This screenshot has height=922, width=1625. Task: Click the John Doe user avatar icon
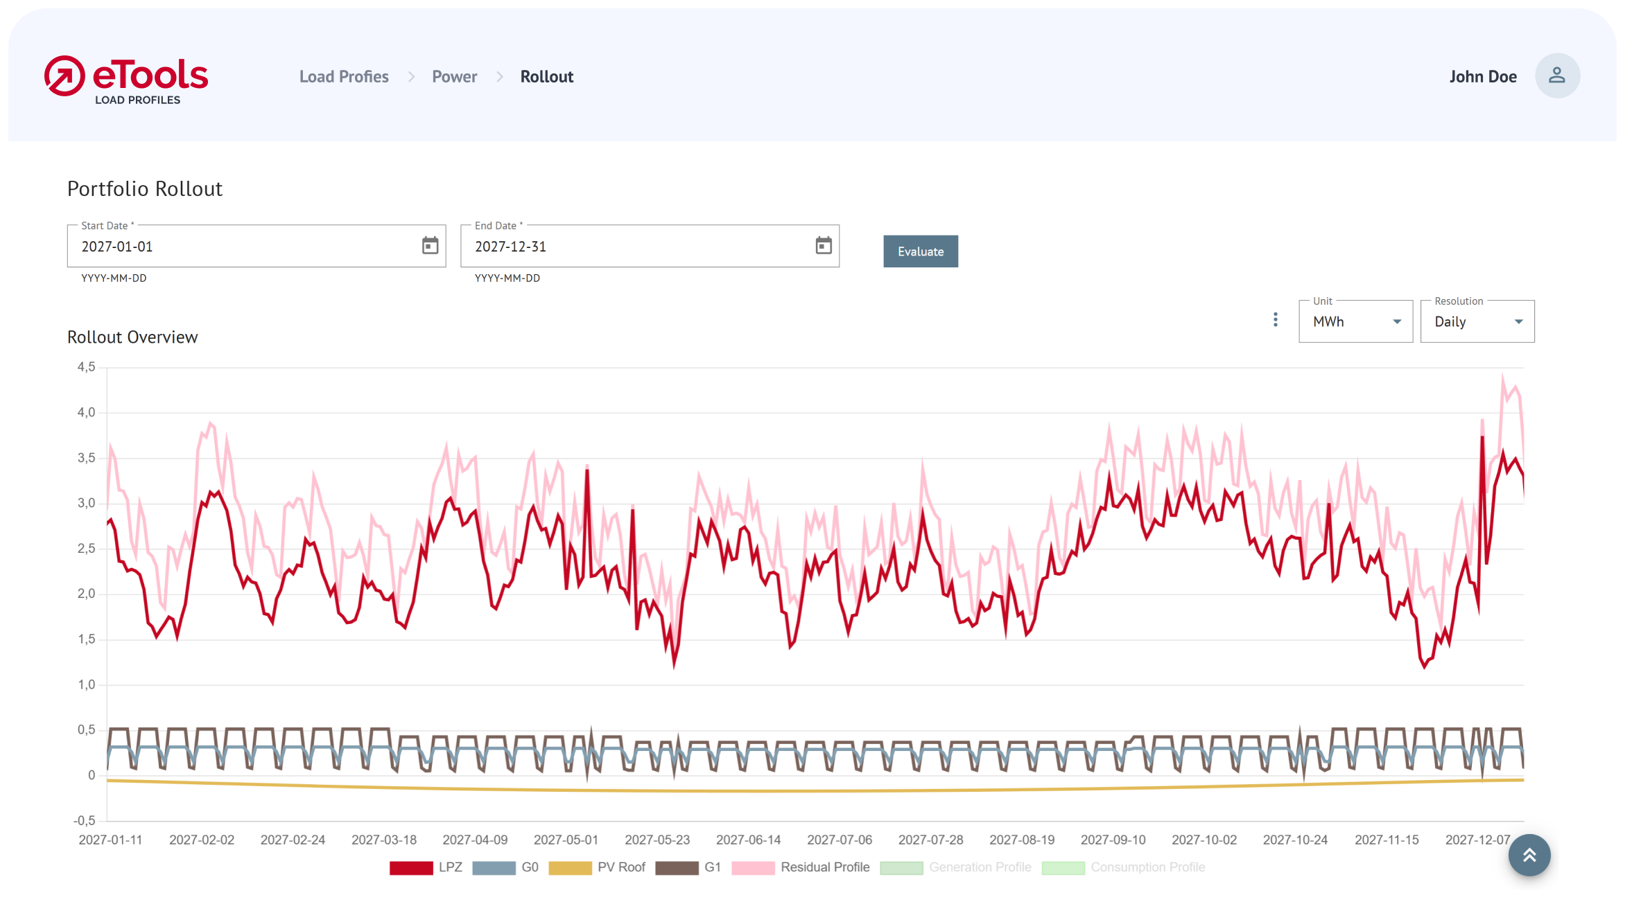coord(1556,76)
